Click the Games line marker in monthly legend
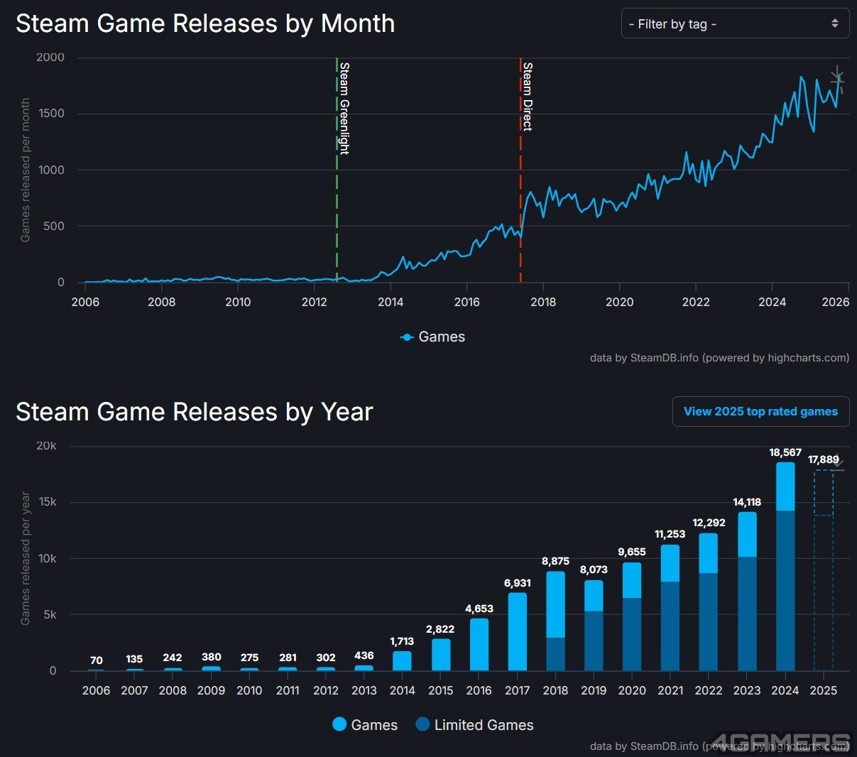The width and height of the screenshot is (857, 757). [408, 337]
